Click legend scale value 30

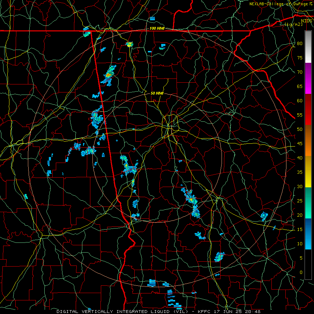pos(300,186)
